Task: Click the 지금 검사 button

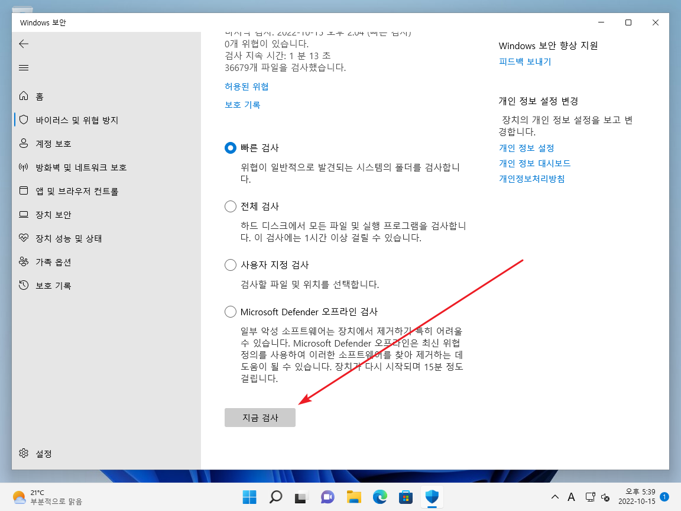Action: [x=260, y=418]
